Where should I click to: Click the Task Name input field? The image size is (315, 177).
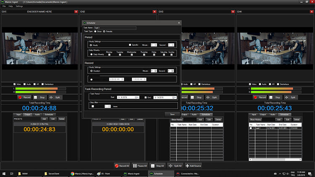(115, 28)
